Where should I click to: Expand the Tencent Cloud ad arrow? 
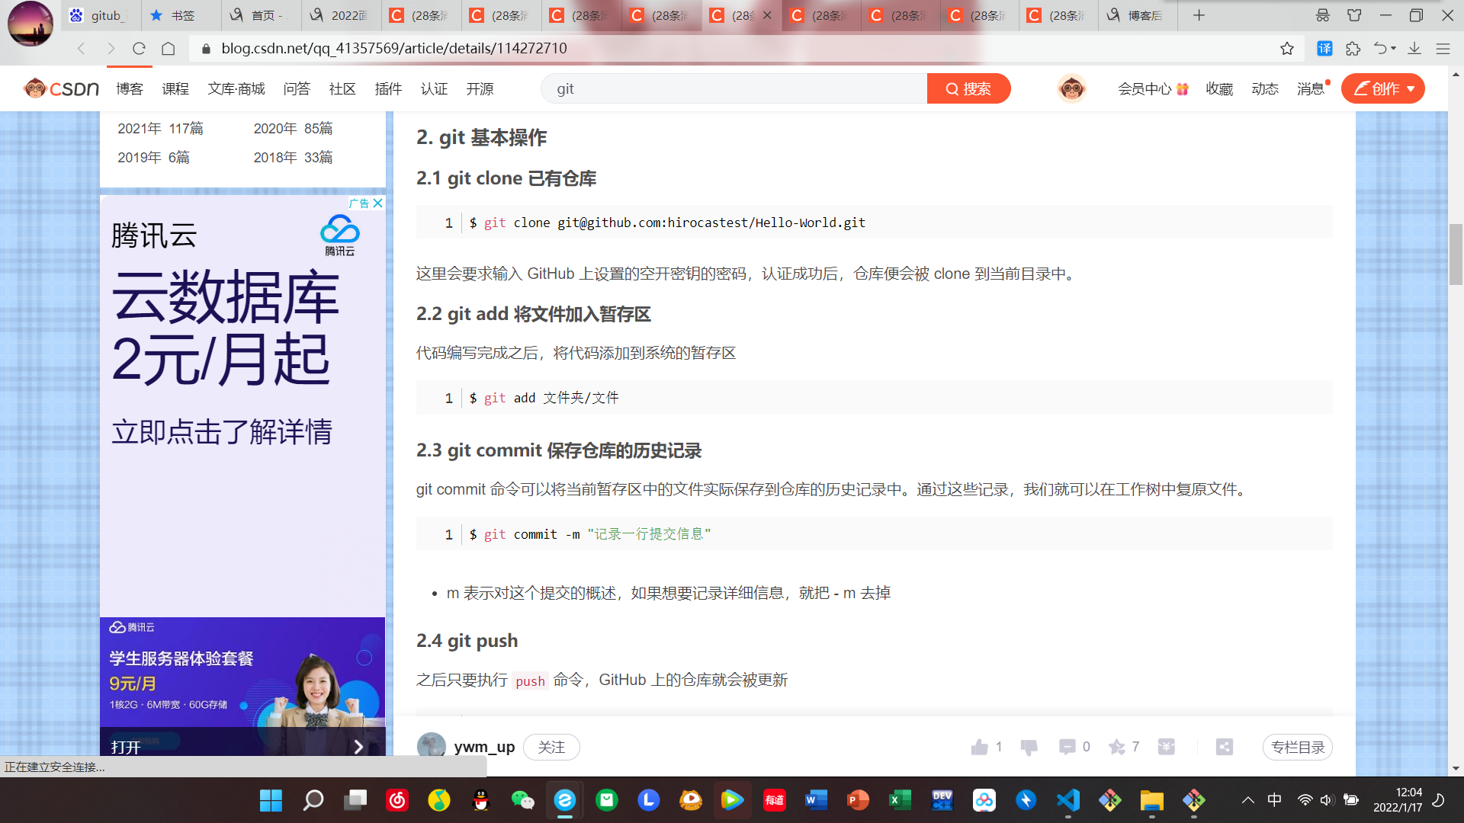[358, 747]
